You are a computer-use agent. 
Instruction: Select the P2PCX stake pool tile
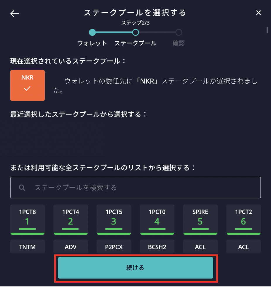[x=114, y=247]
